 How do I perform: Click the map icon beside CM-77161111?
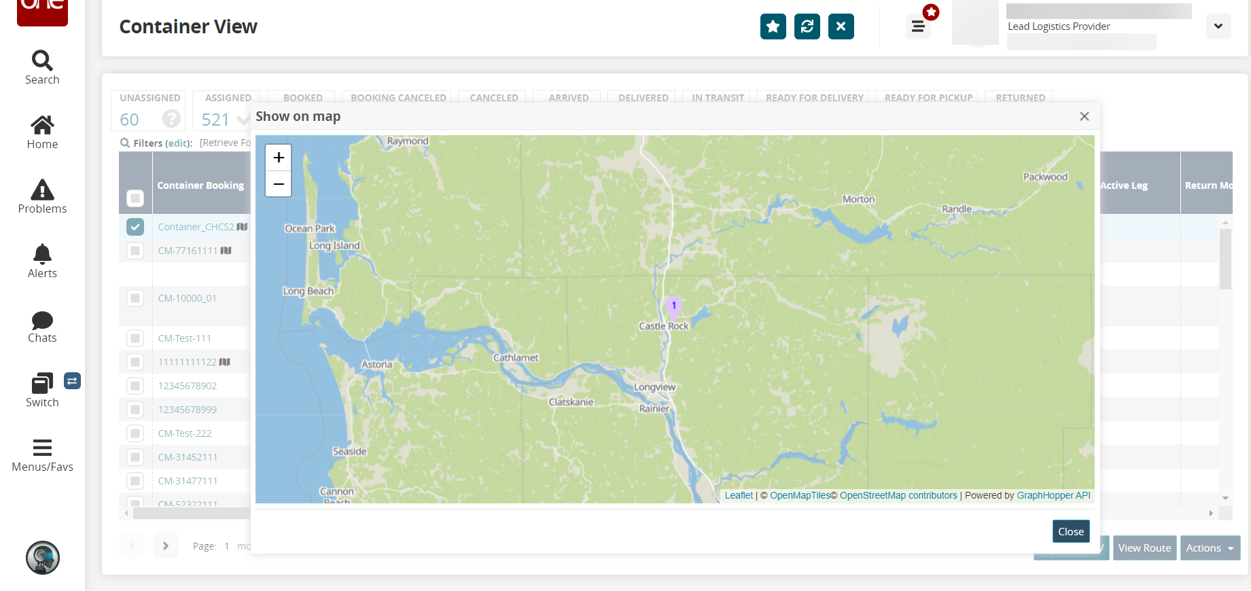(226, 251)
